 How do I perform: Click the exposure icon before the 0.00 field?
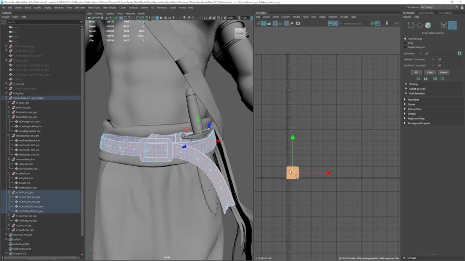[225, 18]
